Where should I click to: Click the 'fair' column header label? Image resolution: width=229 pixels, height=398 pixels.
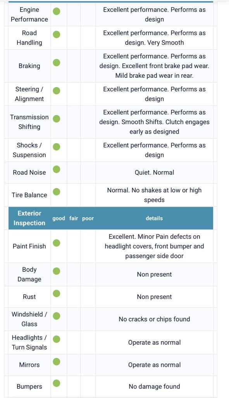click(x=74, y=218)
